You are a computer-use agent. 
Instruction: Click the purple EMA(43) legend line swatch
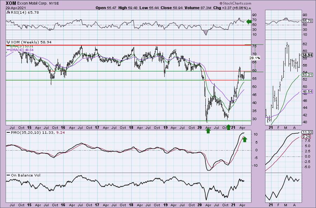pyautogui.click(x=8, y=50)
